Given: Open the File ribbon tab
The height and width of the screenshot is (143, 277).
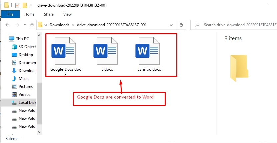Looking at the screenshot, I should (10, 14).
